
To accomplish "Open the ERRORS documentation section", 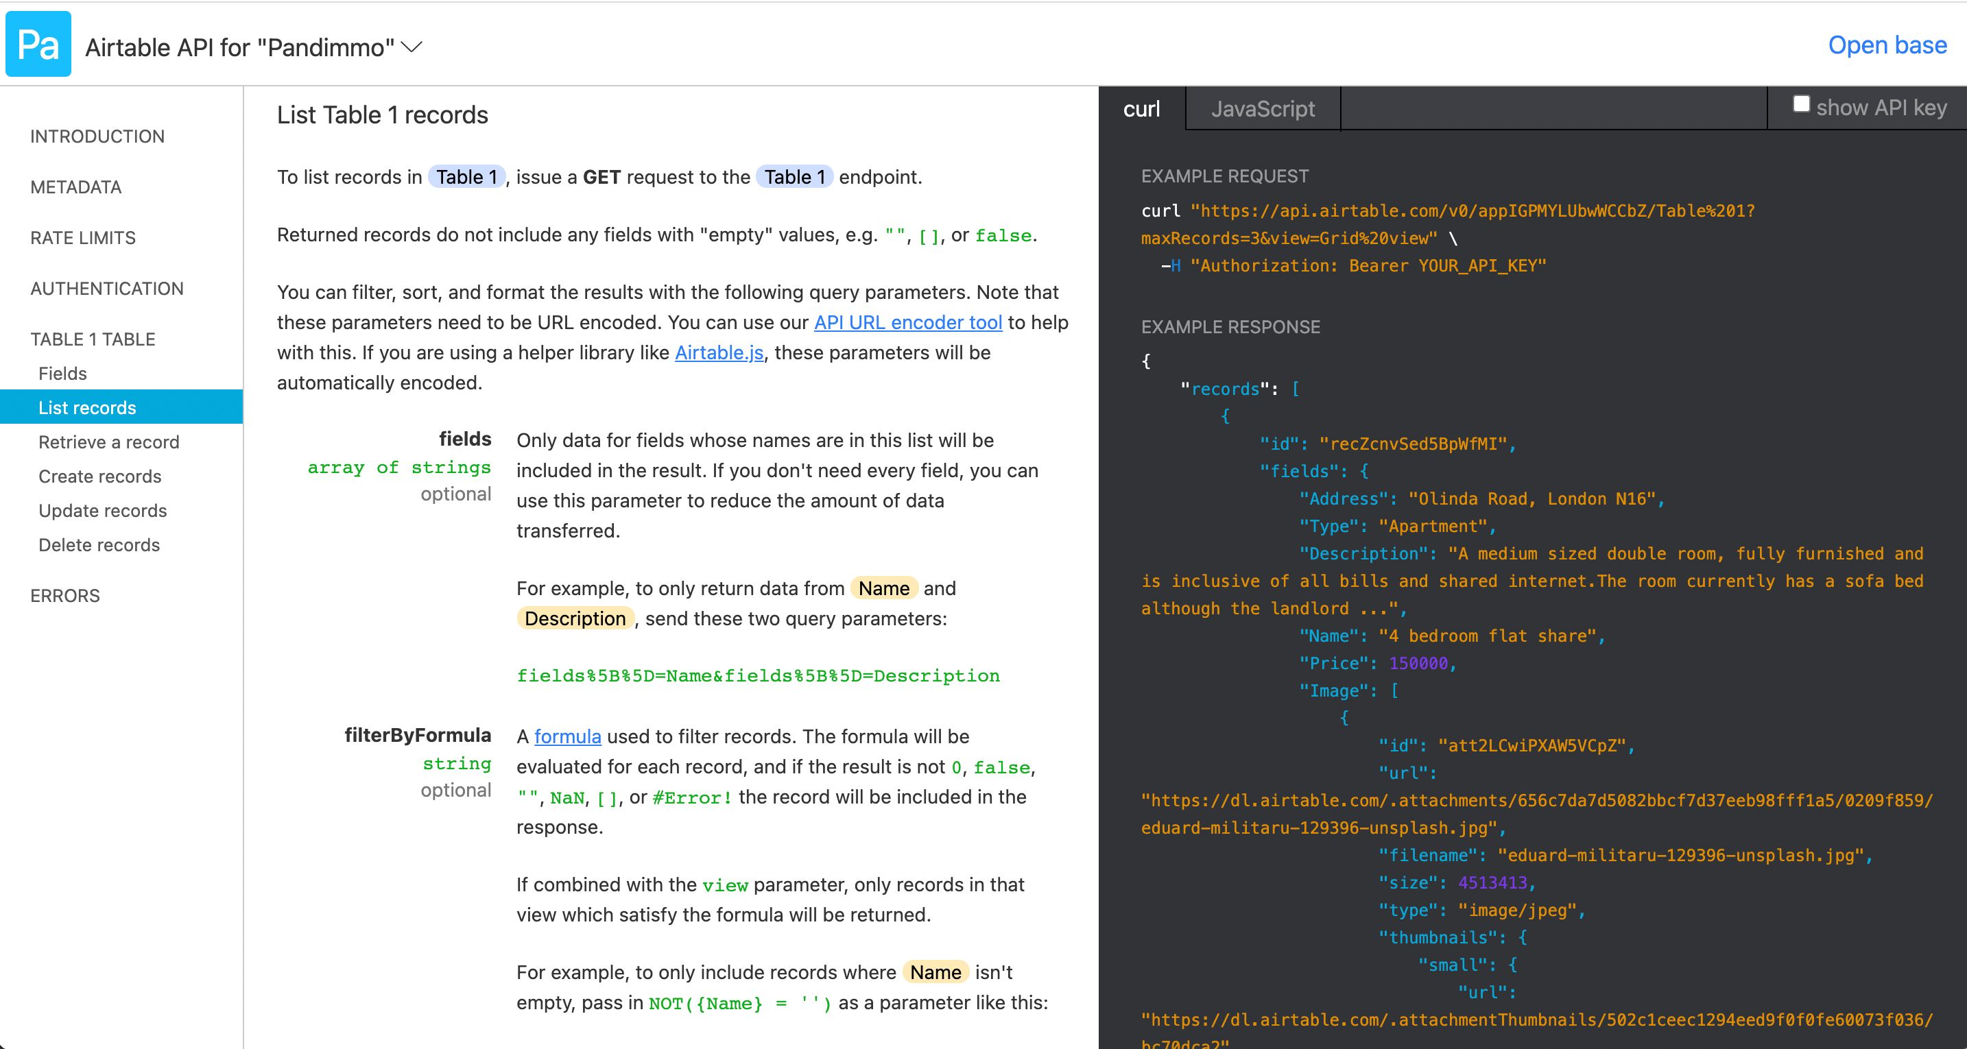I will pyautogui.click(x=65, y=596).
